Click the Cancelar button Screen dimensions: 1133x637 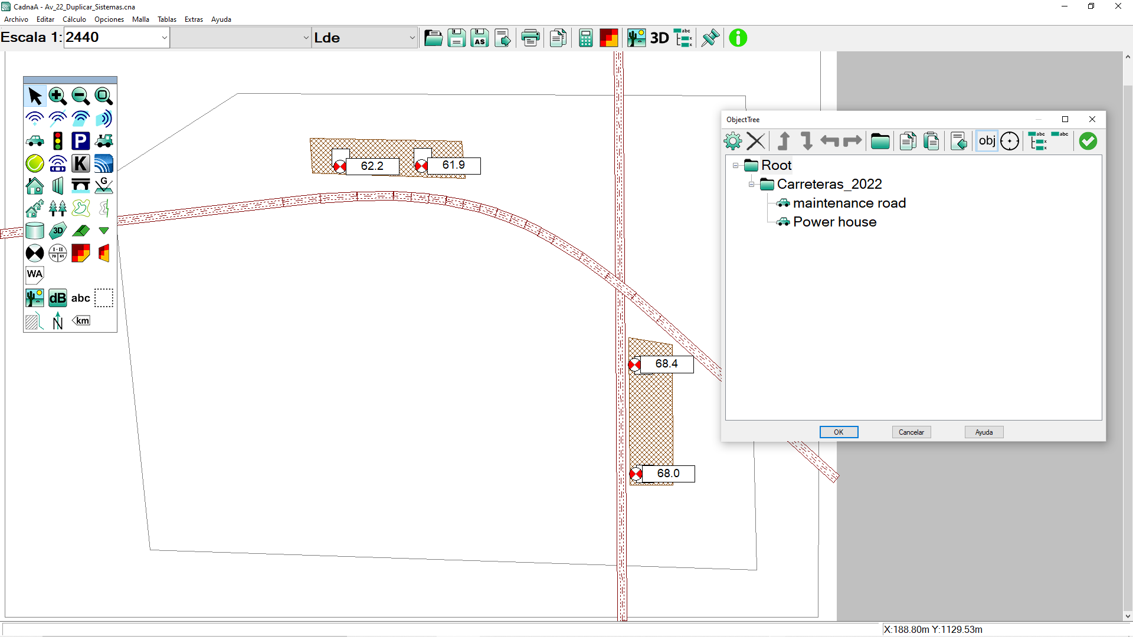(x=911, y=432)
